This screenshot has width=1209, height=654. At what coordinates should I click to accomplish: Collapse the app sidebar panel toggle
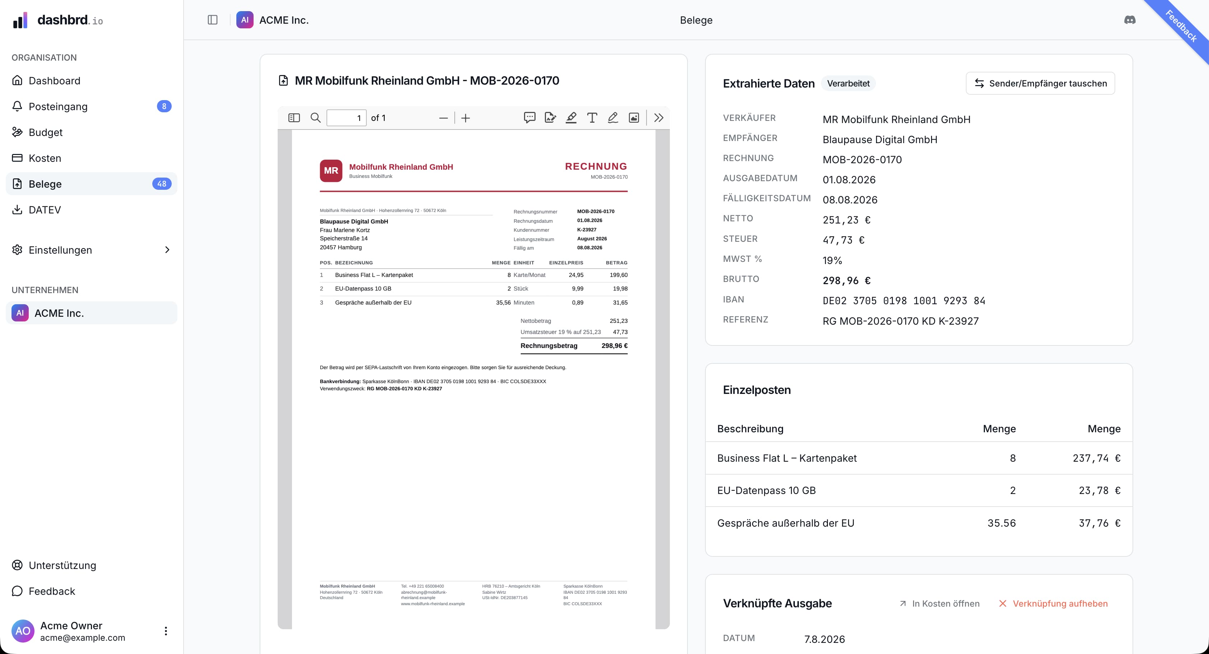[213, 20]
